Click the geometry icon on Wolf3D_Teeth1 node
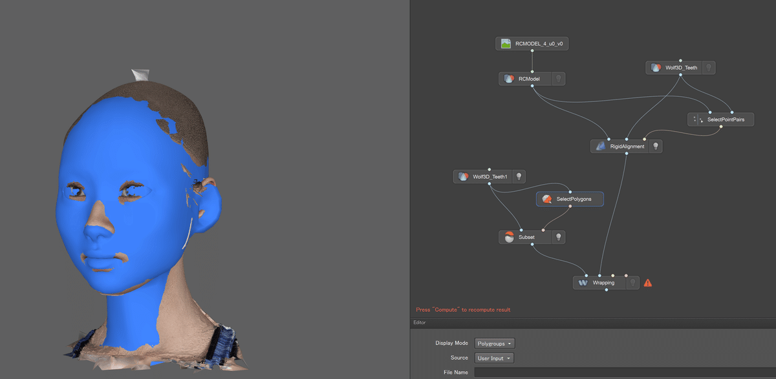Screen dimensions: 776x379 463,176
